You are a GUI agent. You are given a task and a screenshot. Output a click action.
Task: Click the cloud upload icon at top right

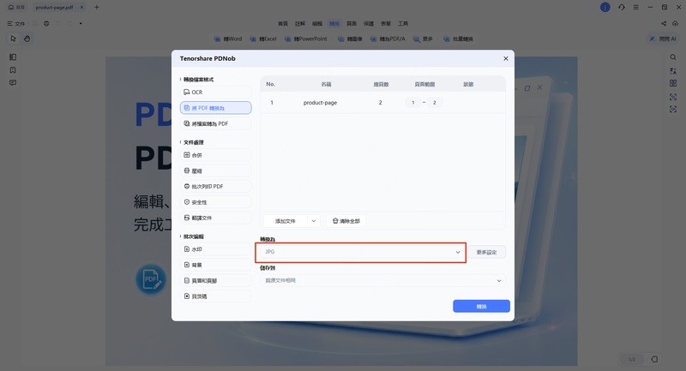(x=676, y=24)
